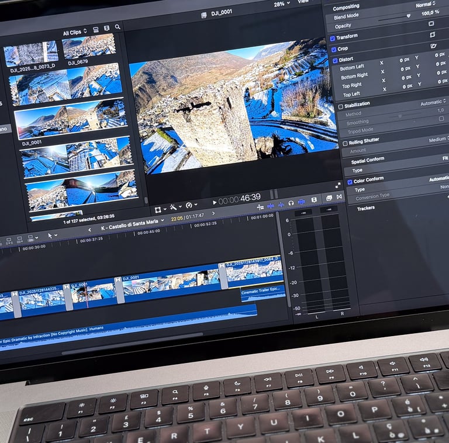
Task: Enable the Stabilization checkbox
Action: pos(340,107)
